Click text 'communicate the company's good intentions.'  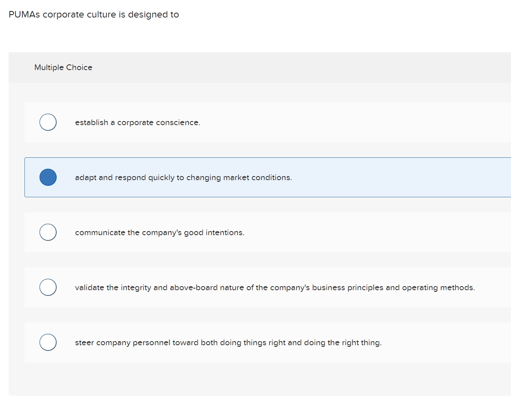[x=159, y=233]
